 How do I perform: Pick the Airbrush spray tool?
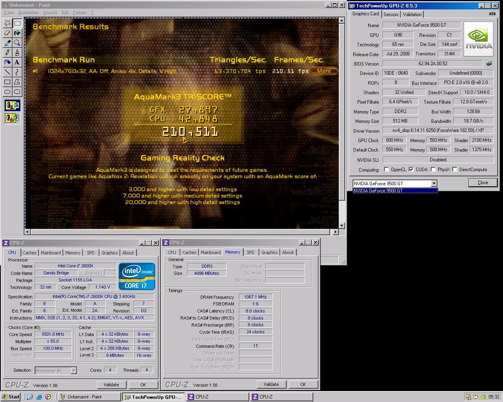7,62
